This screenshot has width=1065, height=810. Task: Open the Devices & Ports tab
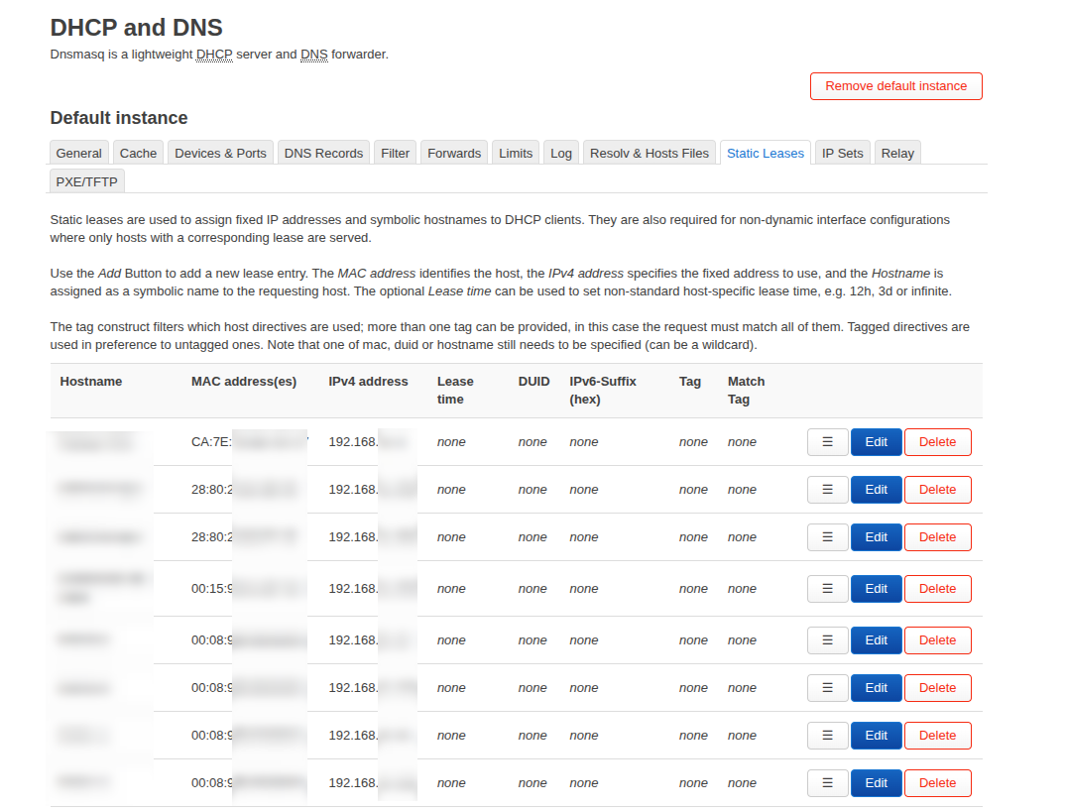coord(220,153)
